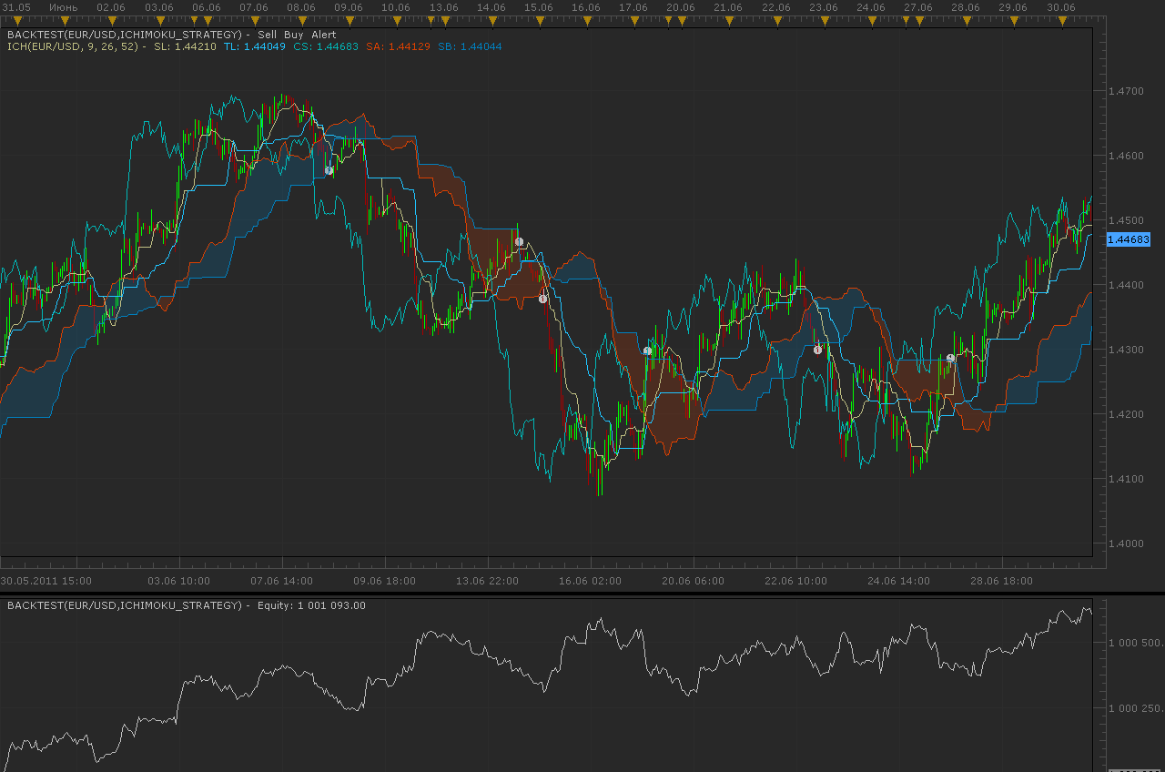The image size is (1165, 772).
Task: Click the 24.06 14:00 time label
Action: (x=899, y=581)
